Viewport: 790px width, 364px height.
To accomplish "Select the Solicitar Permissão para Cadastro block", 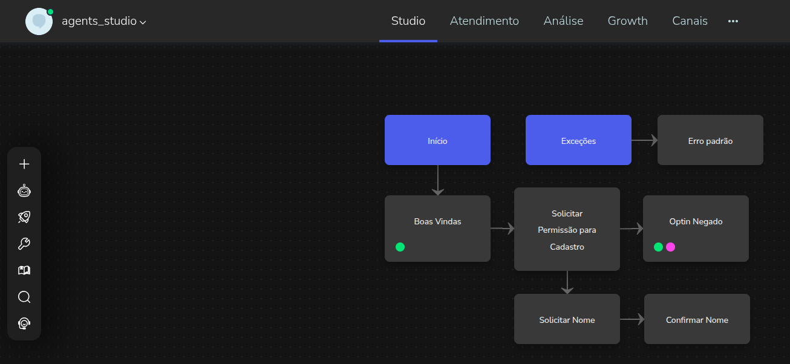I will coord(567,230).
